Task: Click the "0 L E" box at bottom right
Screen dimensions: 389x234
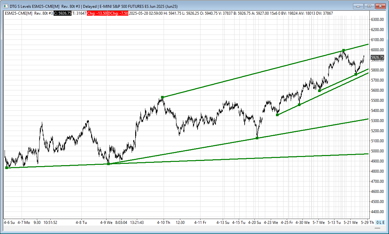Action: point(380,223)
